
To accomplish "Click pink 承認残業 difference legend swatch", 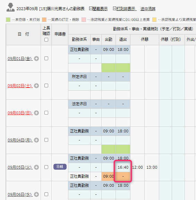I will 84,20.
